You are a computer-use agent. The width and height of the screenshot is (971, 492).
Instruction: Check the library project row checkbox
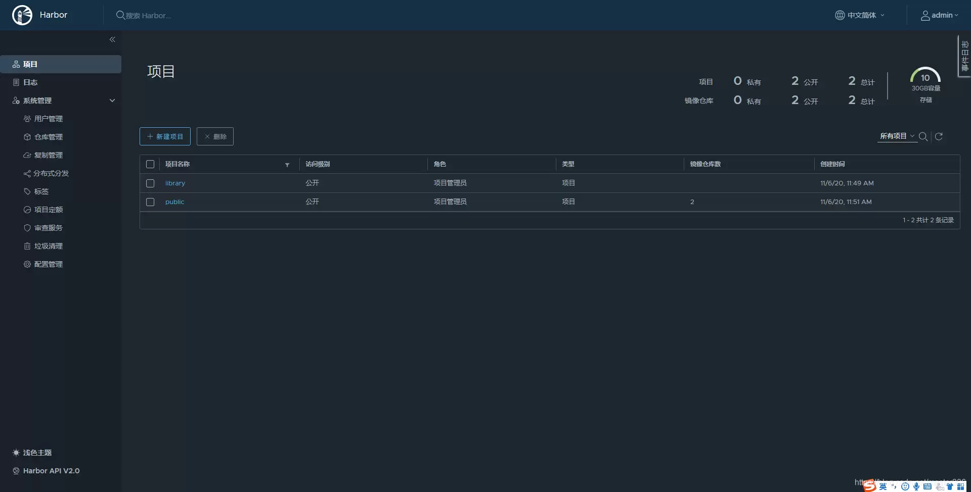[150, 183]
